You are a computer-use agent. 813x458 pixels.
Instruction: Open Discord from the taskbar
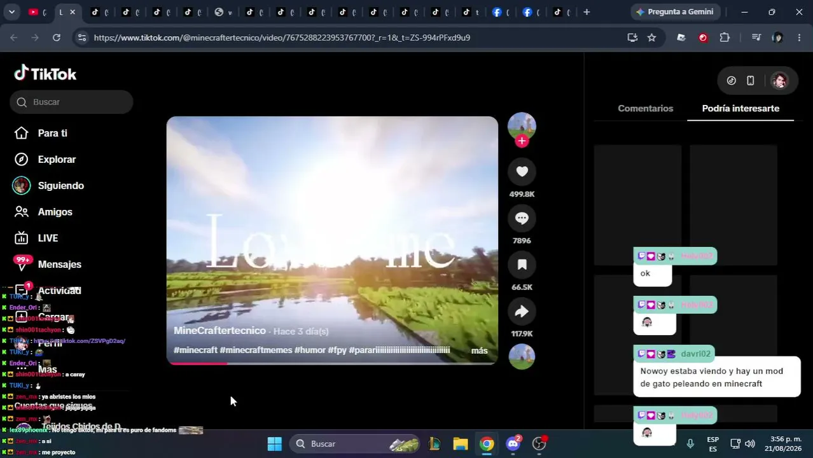coord(513,443)
